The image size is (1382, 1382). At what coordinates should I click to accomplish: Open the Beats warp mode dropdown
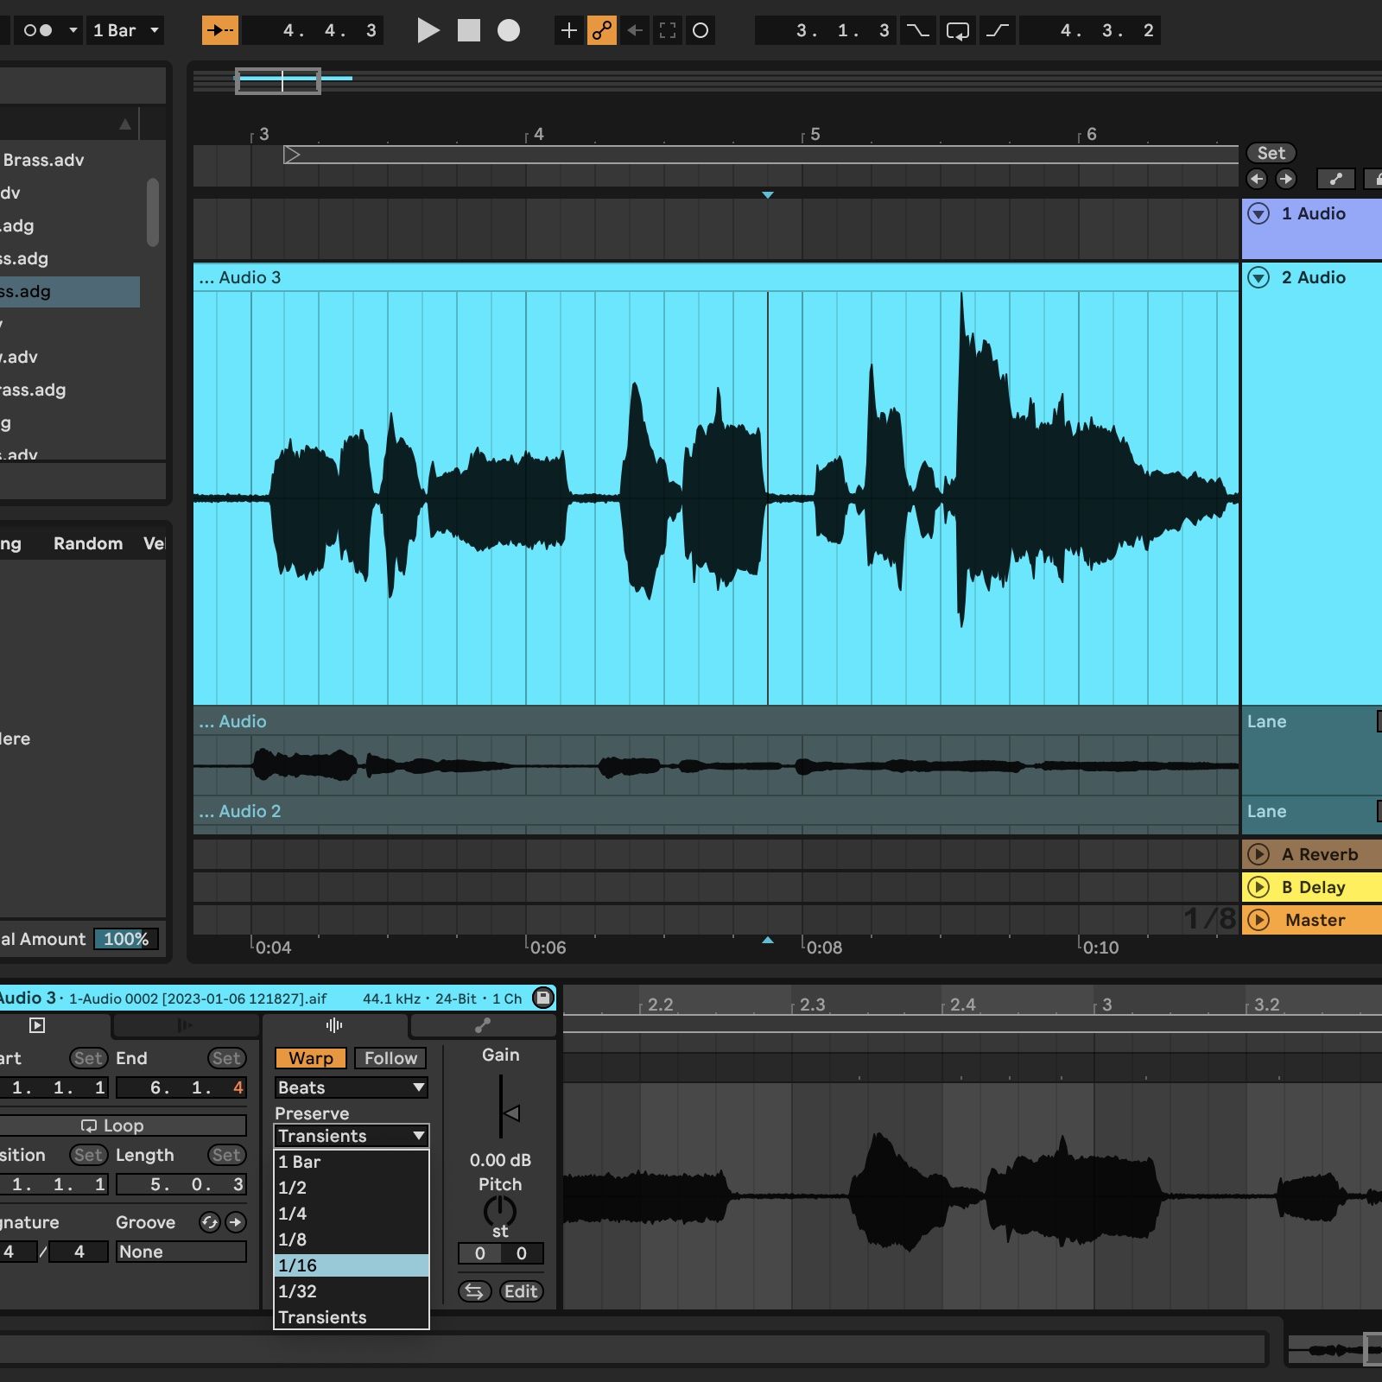351,1087
